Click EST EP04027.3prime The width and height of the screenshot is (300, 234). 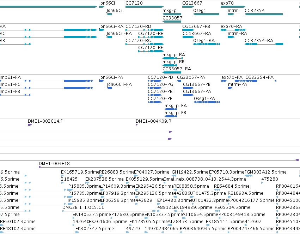click(136, 176)
